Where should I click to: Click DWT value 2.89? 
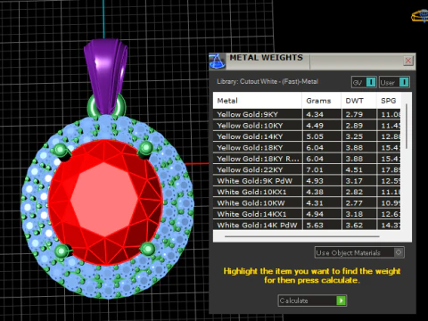tap(354, 126)
